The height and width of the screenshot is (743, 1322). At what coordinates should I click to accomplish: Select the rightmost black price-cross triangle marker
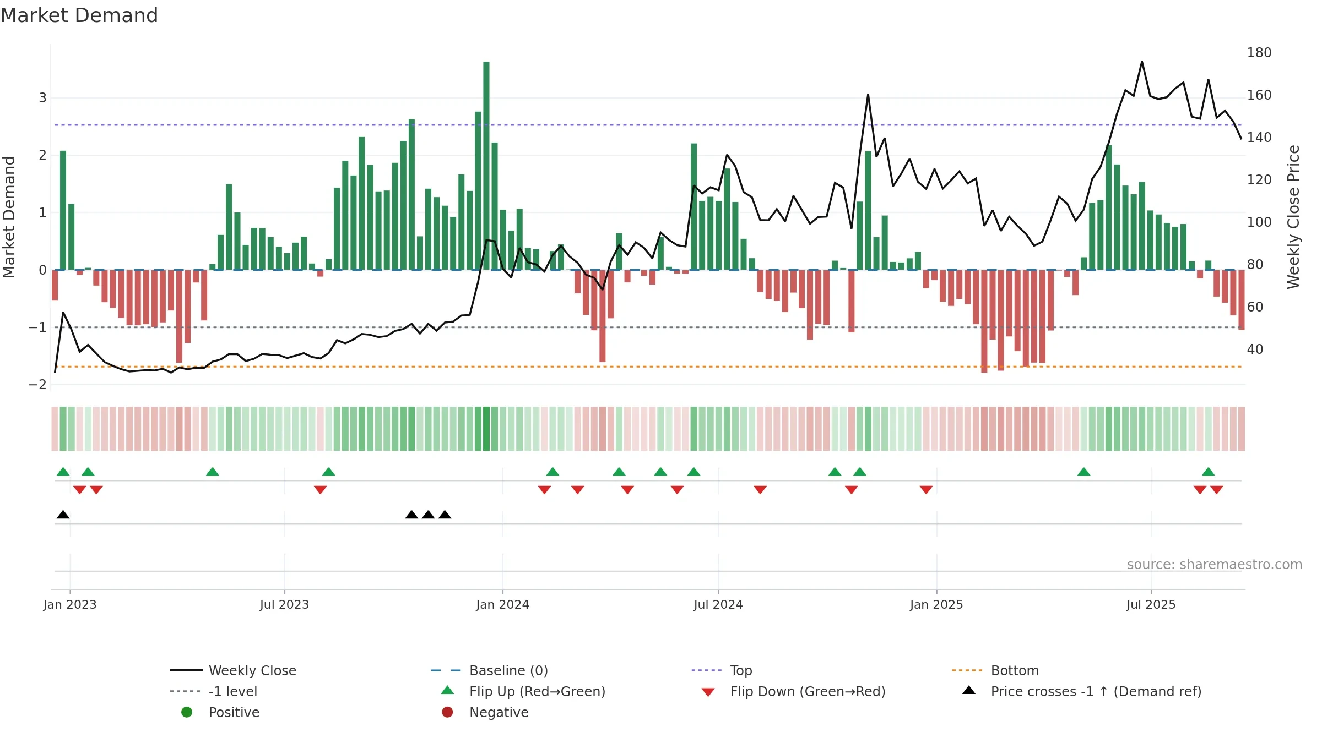coord(445,515)
